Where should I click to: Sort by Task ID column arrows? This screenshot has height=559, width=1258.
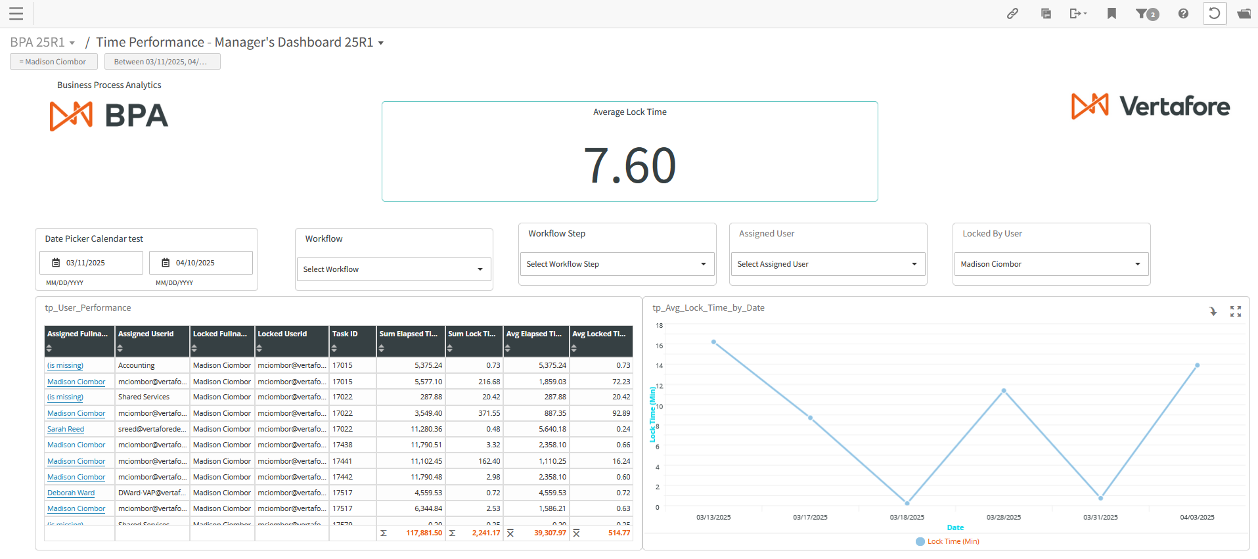334,348
